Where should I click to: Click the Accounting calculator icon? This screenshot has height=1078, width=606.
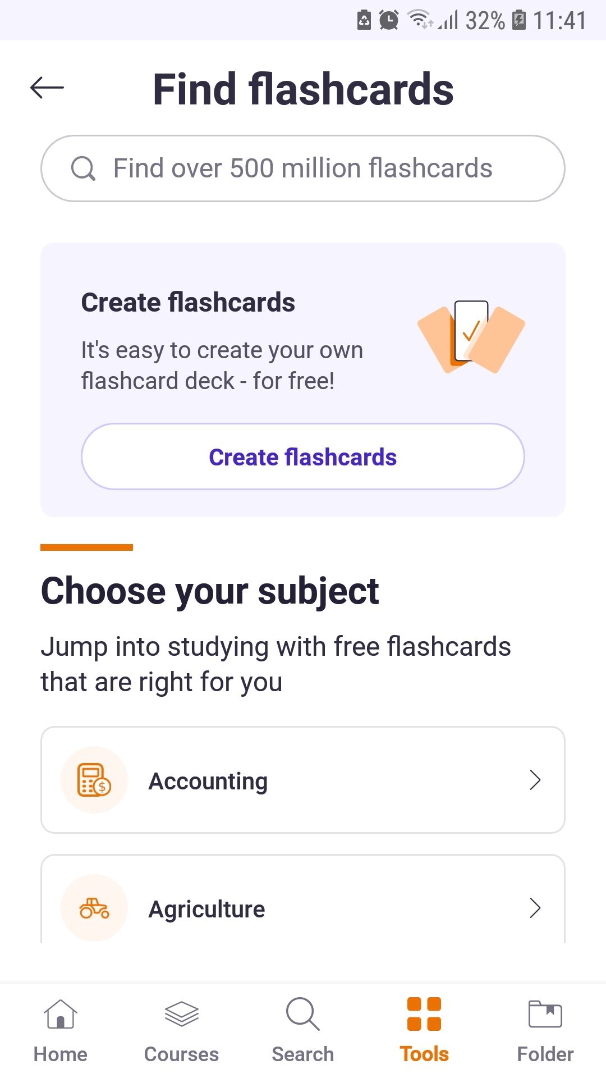(x=93, y=780)
